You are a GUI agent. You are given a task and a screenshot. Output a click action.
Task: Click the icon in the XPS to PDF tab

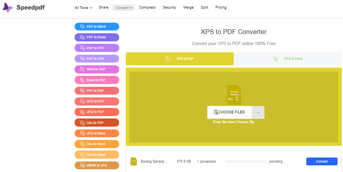pos(168,59)
